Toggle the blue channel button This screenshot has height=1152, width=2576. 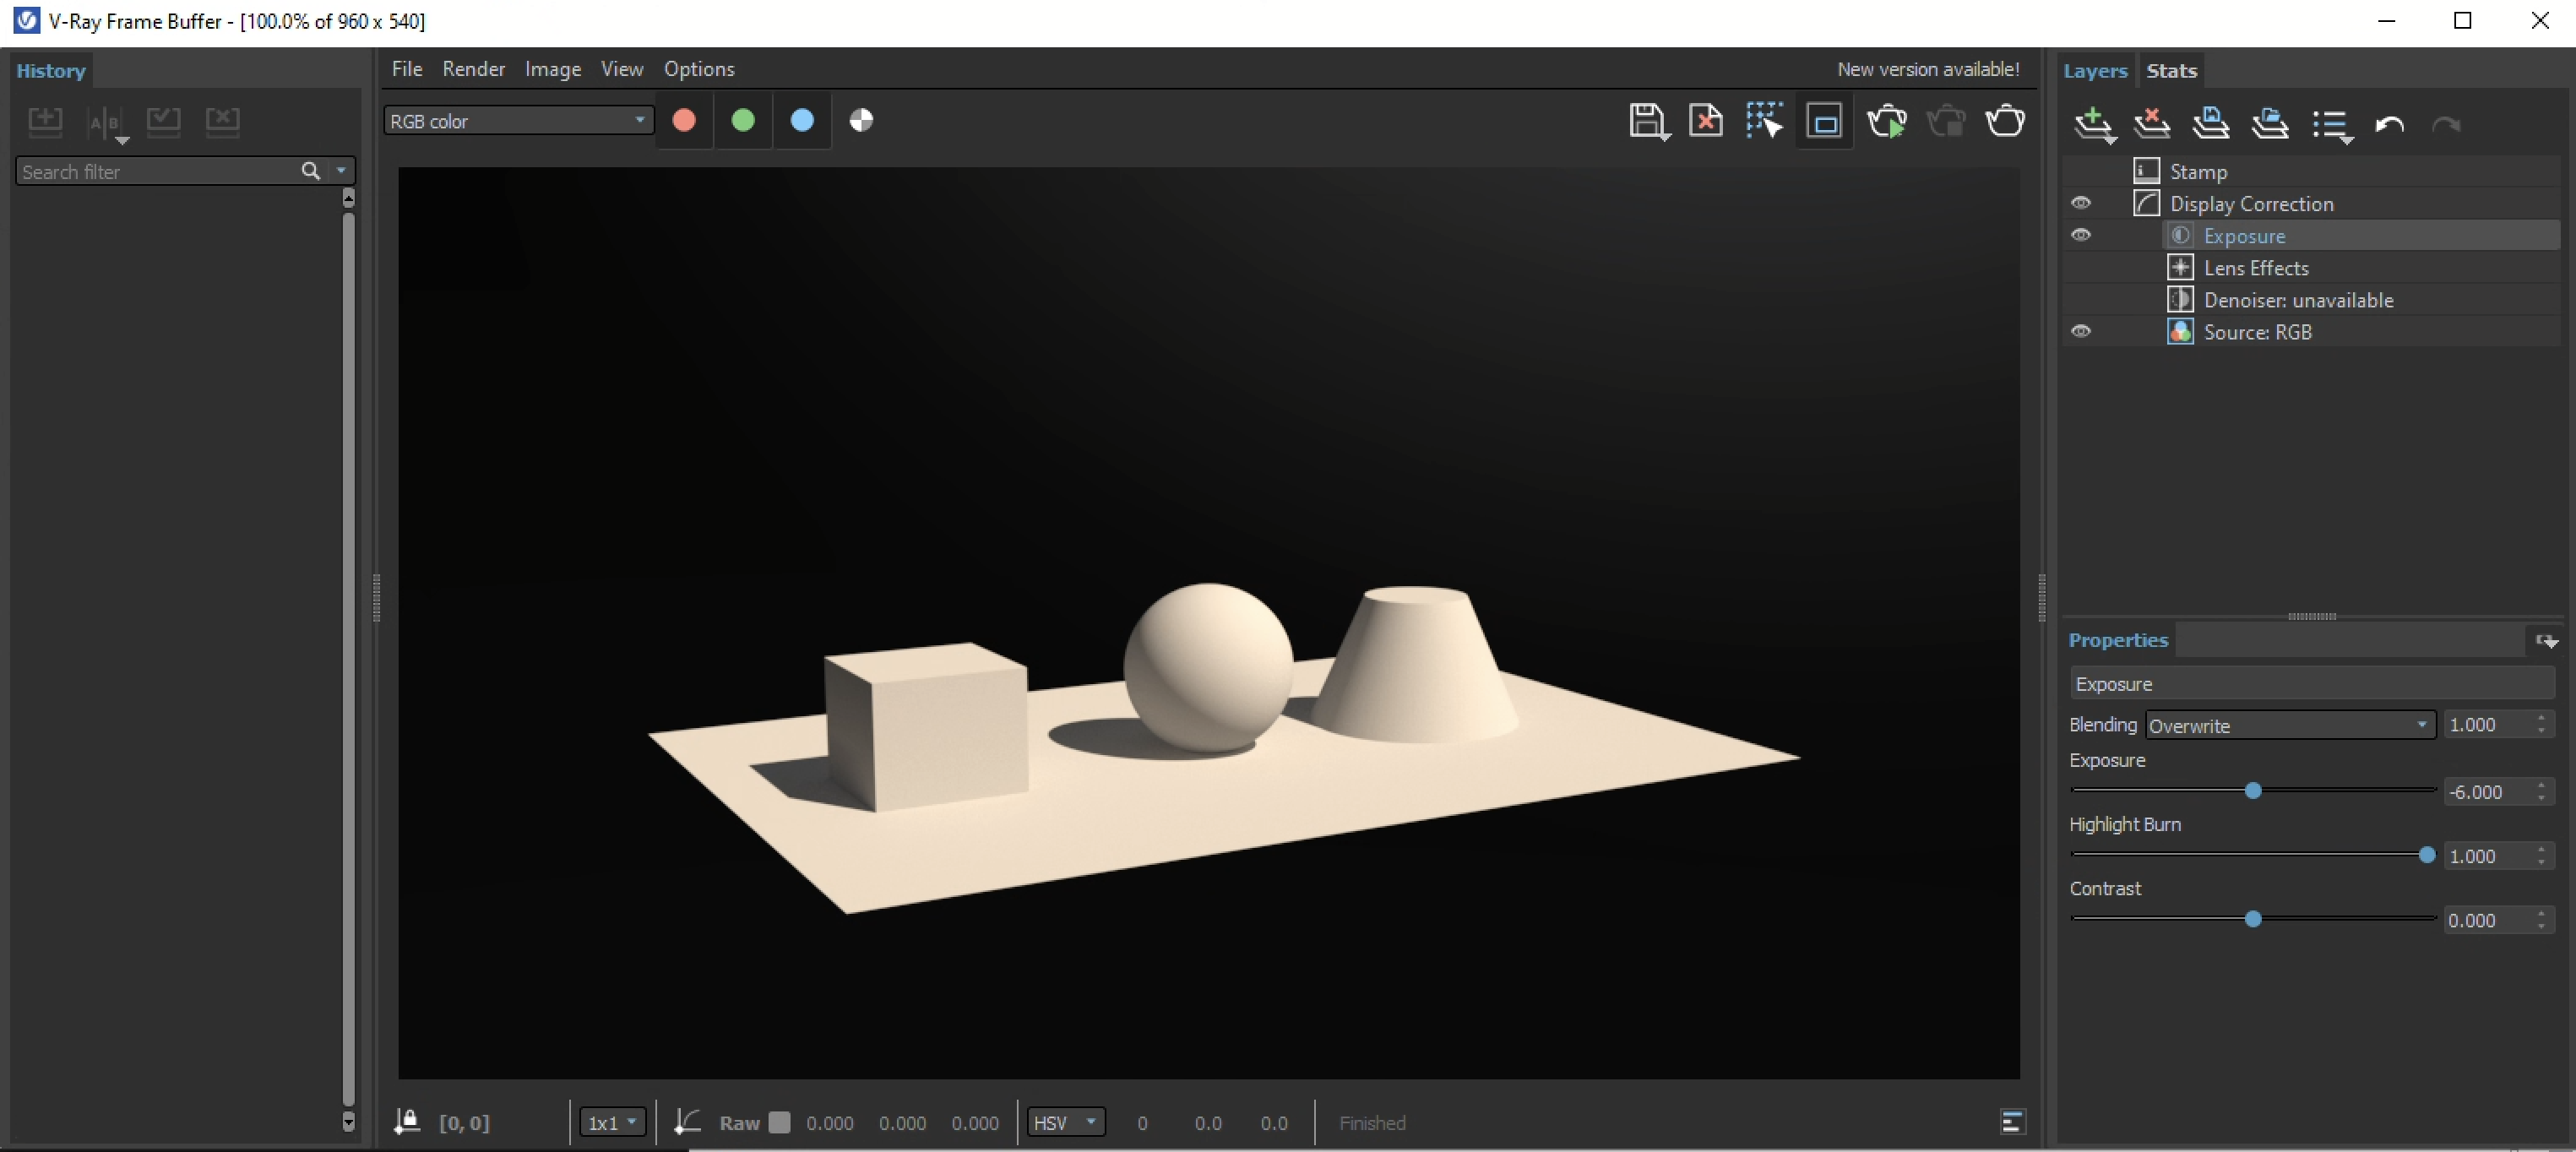click(802, 121)
